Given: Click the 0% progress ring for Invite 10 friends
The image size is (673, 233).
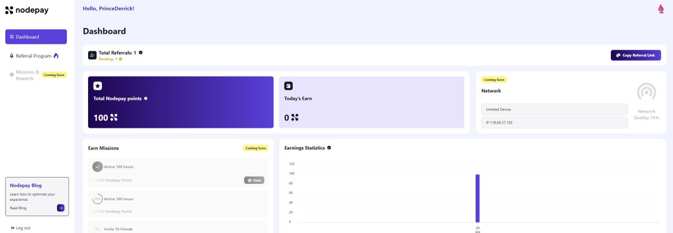Looking at the screenshot, I should coord(98,229).
